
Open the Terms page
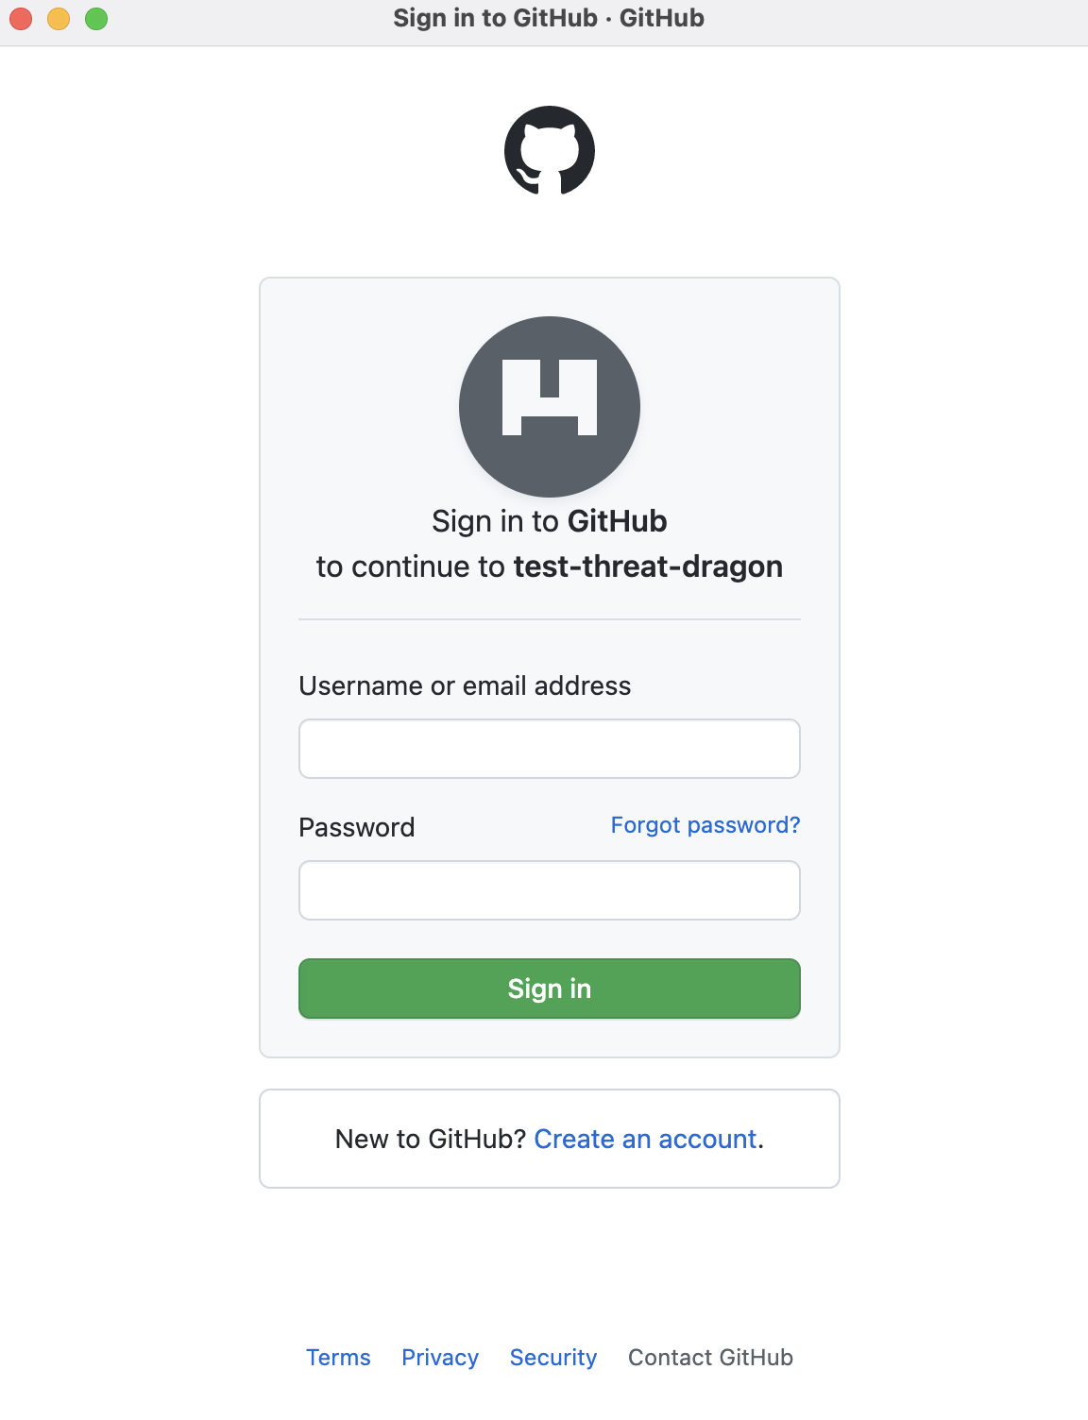click(338, 1358)
